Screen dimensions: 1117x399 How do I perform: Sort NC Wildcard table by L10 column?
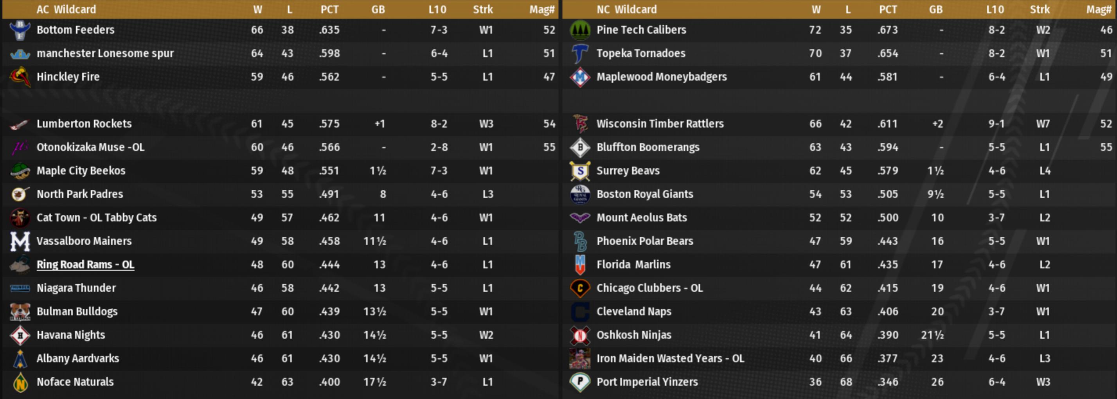click(x=995, y=9)
